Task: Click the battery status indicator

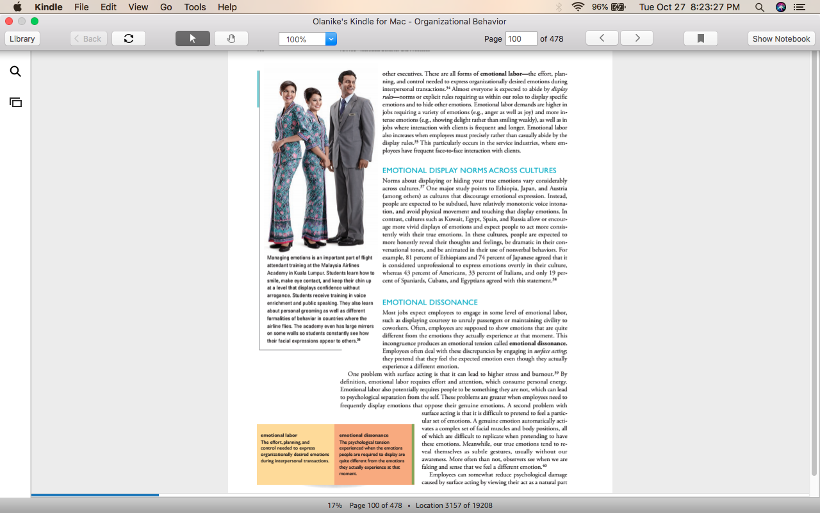Action: pyautogui.click(x=609, y=7)
